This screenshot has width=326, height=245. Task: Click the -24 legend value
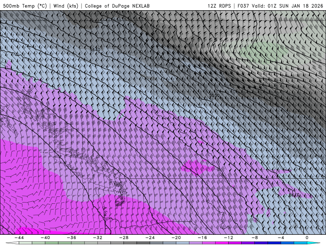[x=150, y=238]
